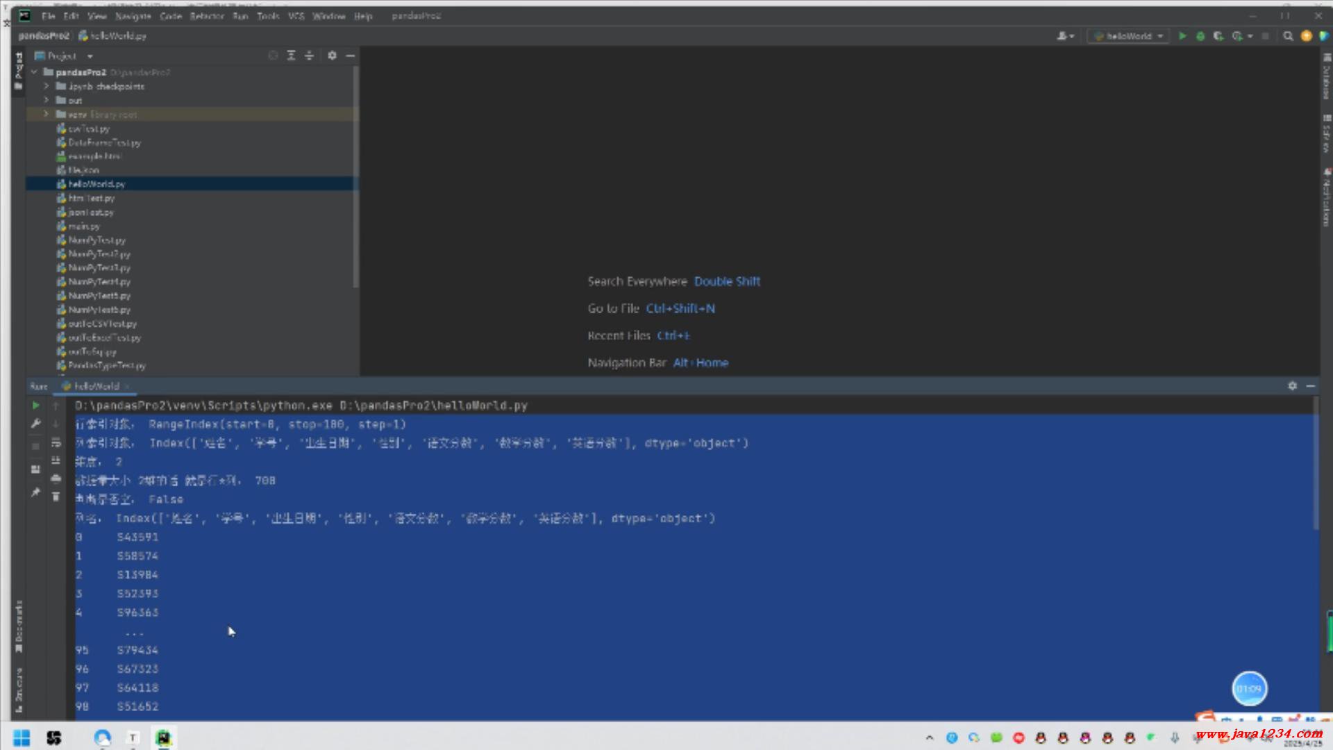1333x750 pixels.
Task: Toggle soft-wrap in Run console
Action: point(56,442)
